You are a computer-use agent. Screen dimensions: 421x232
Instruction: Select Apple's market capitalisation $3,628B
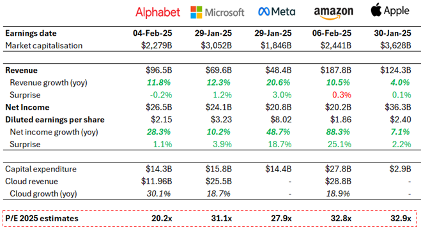(x=395, y=45)
